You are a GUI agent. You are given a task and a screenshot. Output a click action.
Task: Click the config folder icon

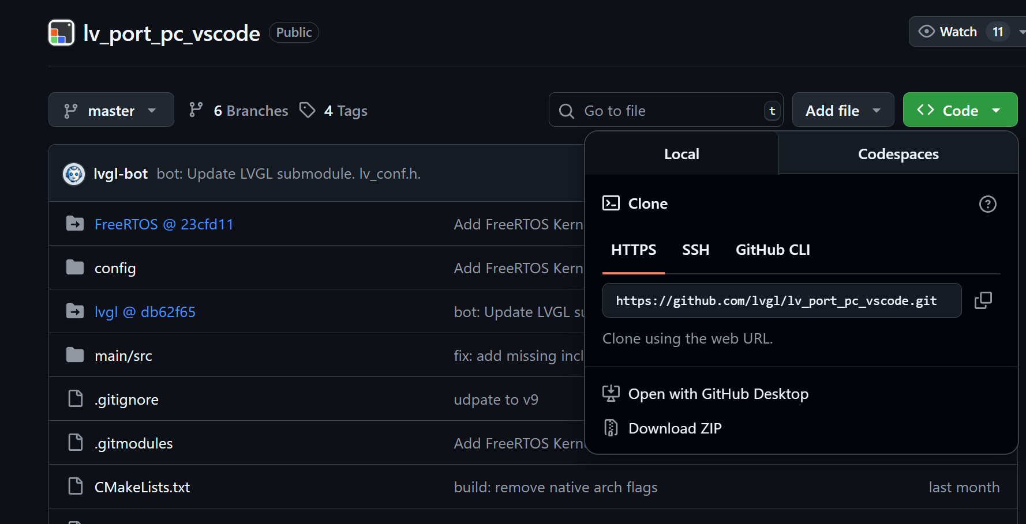pyautogui.click(x=75, y=267)
